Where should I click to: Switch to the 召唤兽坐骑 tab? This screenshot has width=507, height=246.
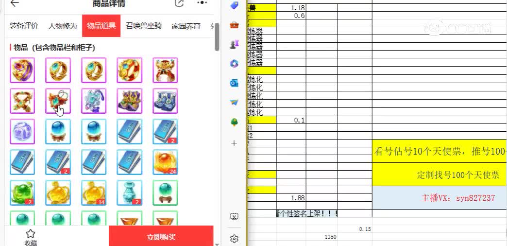(x=144, y=26)
